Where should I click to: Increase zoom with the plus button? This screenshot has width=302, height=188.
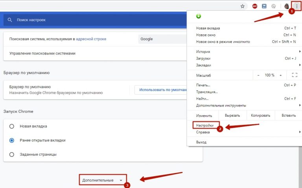point(281,75)
